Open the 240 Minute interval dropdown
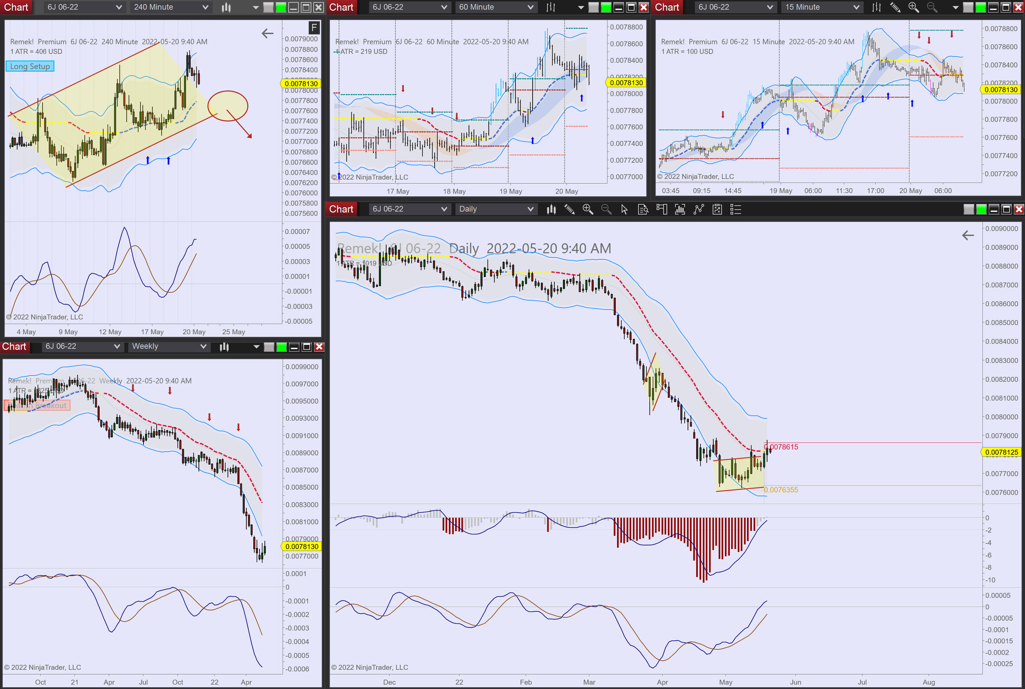 coord(171,7)
